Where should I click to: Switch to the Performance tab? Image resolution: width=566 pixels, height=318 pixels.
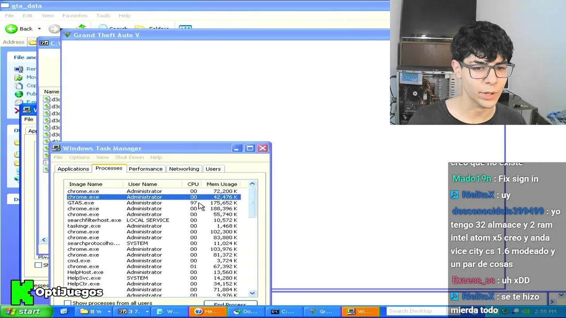145,169
